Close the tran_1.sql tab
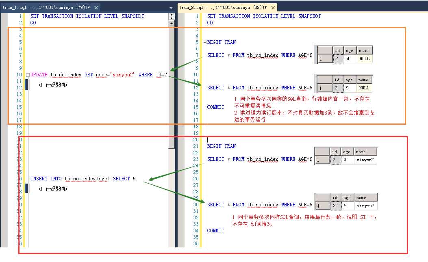The width and height of the screenshot is (428, 262). pyautogui.click(x=96, y=8)
